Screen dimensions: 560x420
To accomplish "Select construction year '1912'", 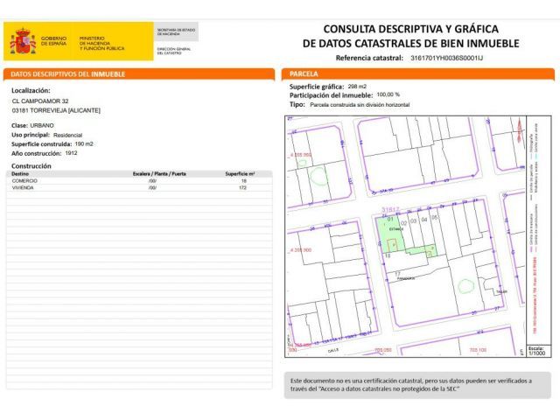I will [x=71, y=153].
